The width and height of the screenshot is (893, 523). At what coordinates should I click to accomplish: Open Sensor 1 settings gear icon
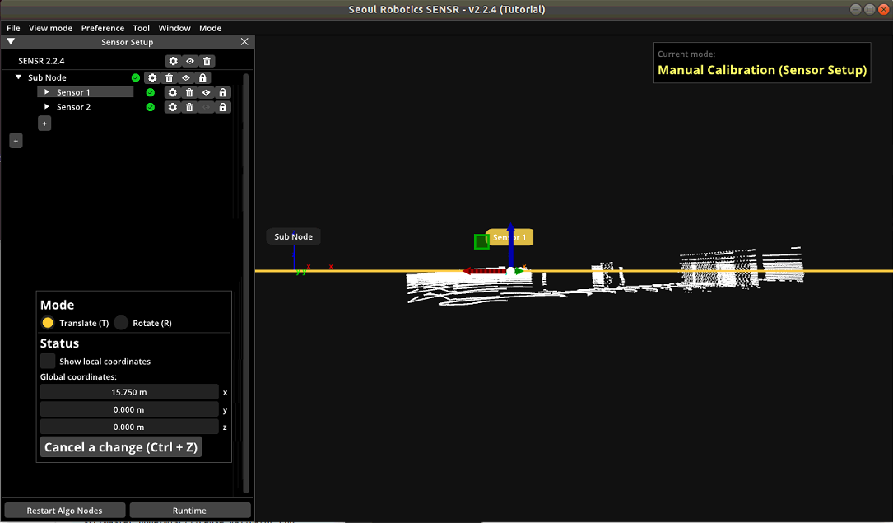[x=173, y=92]
